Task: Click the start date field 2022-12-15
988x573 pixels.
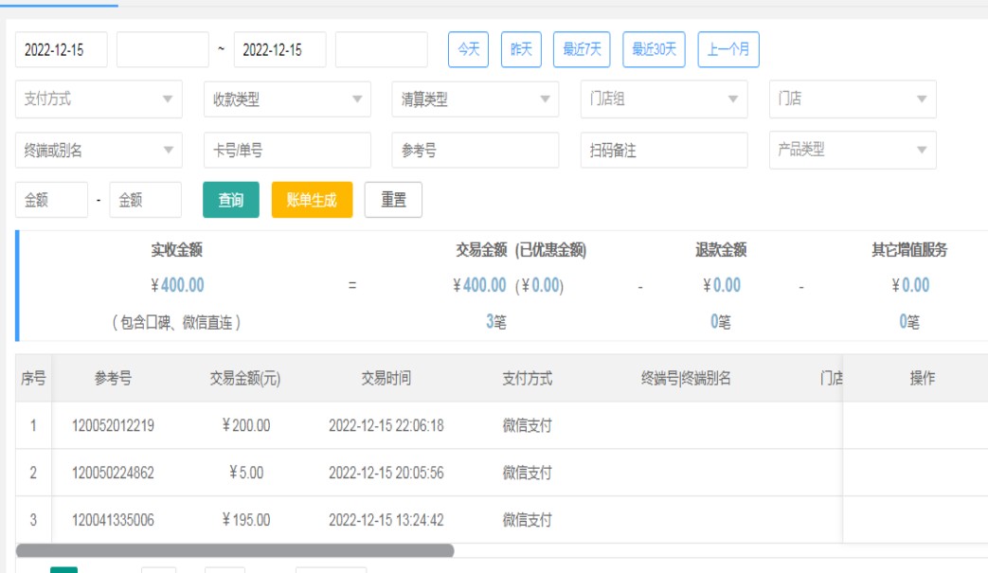Action: pos(62,50)
